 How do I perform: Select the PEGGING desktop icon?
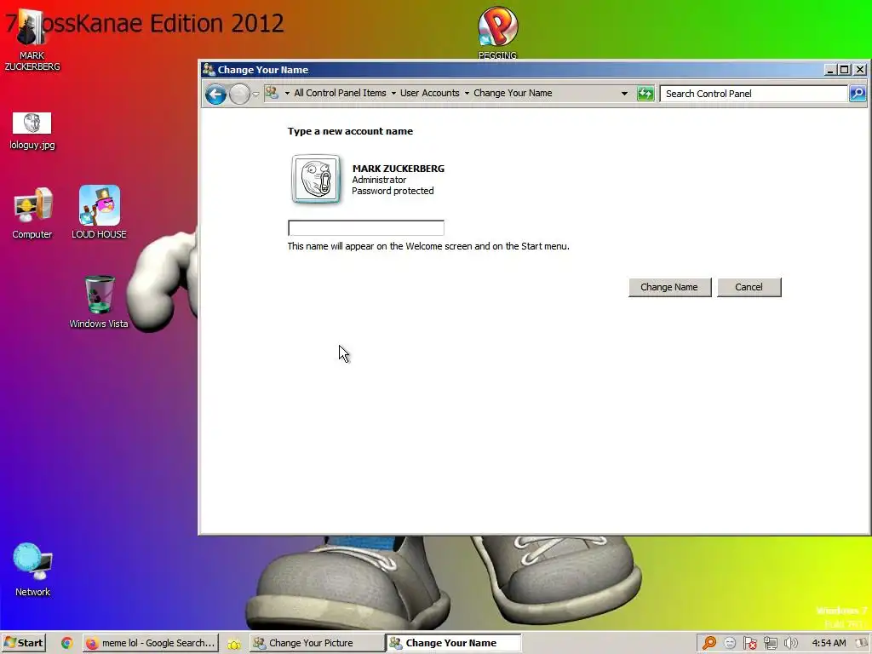tap(497, 32)
